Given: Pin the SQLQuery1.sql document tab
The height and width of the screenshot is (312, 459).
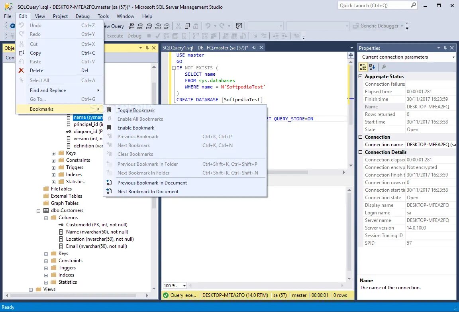Looking at the screenshot, I should (254, 48).
